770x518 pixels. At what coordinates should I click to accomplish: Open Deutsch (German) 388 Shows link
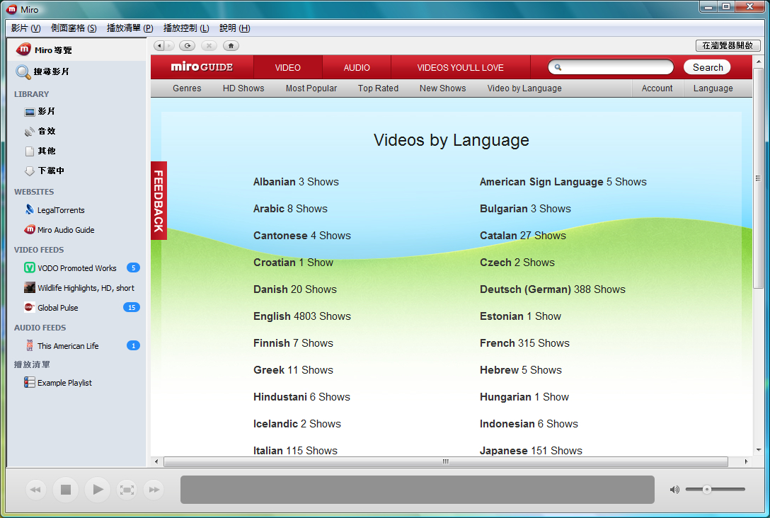tap(553, 289)
